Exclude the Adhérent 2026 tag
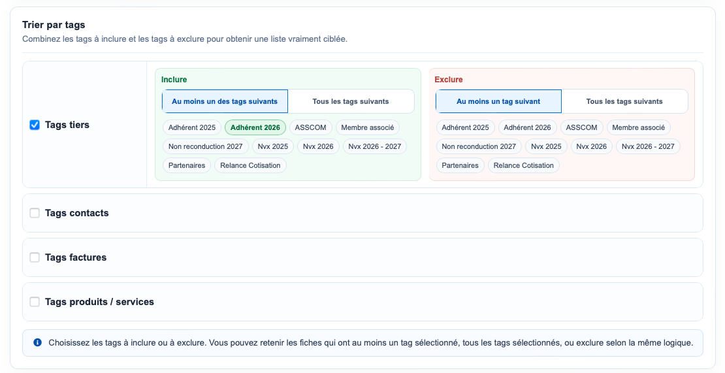The height and width of the screenshot is (373, 725). pyautogui.click(x=527, y=127)
